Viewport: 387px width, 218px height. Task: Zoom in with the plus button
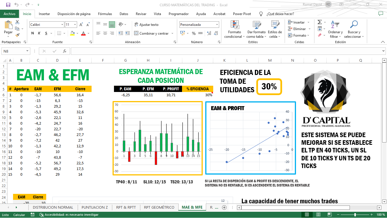tap(372, 215)
